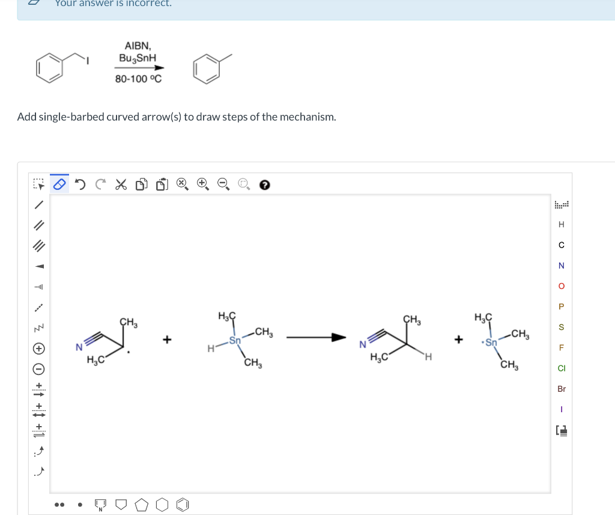Viewport: 615px width, 515px height.
Task: Zoom in using the magnifier plus icon
Action: pyautogui.click(x=202, y=184)
